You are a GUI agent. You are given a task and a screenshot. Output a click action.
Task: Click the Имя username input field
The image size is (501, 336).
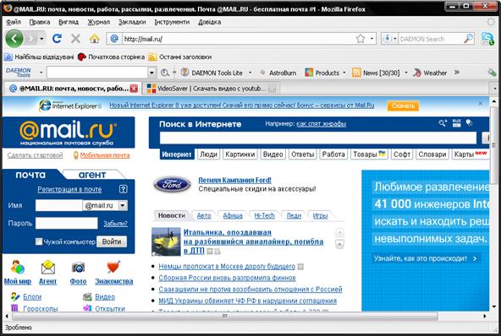[x=58, y=205]
